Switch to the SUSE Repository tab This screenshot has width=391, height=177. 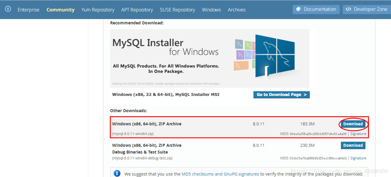[x=178, y=10]
